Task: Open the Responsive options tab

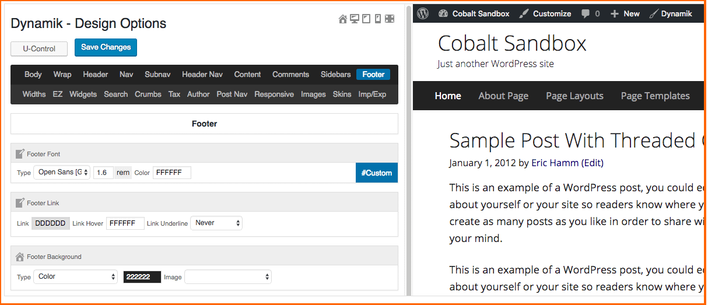Action: coord(274,94)
